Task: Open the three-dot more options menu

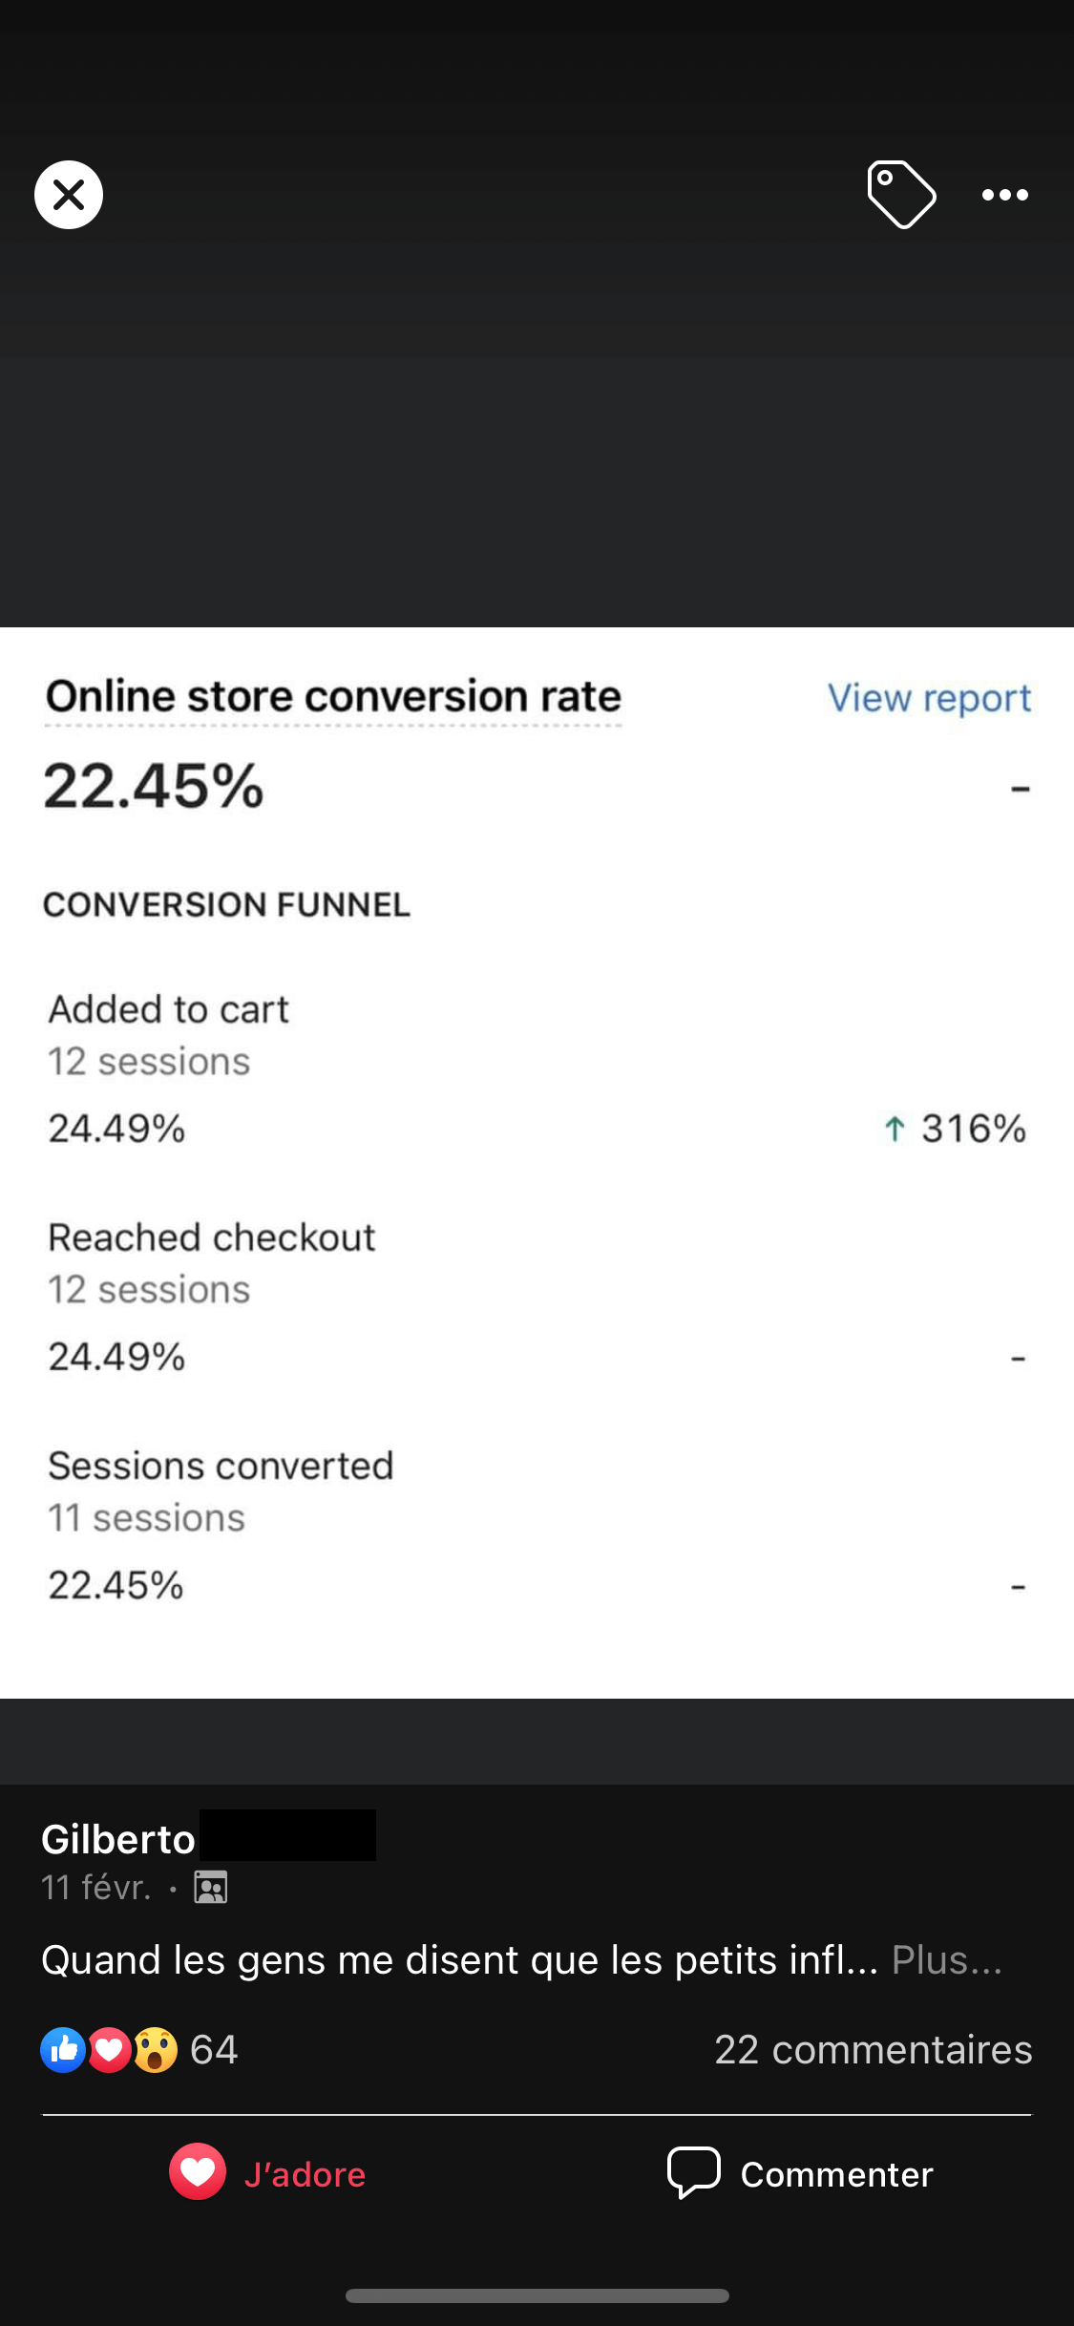Action: (1005, 195)
